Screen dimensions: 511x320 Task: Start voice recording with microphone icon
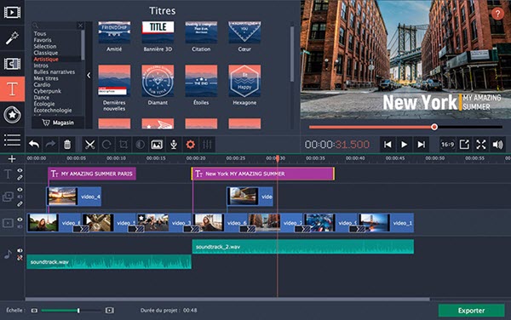tap(174, 144)
